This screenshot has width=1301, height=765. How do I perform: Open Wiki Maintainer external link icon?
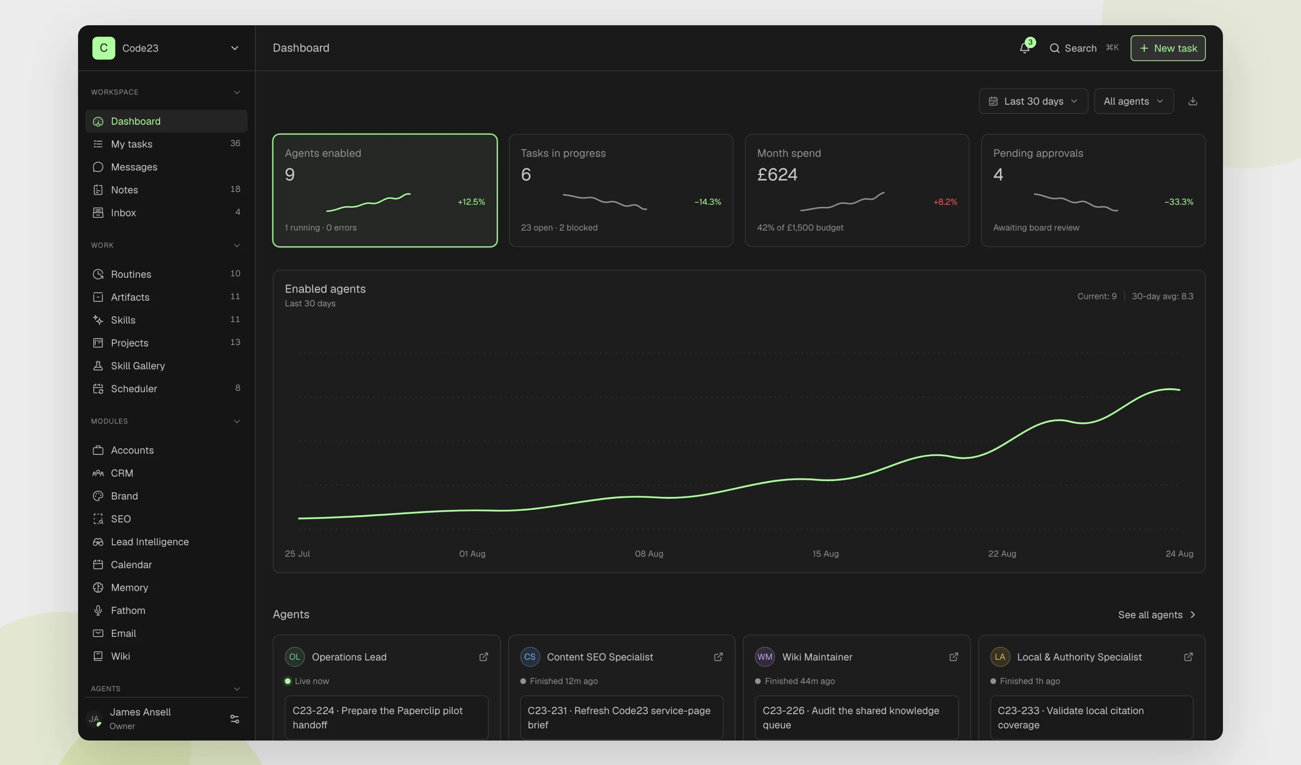pos(954,657)
